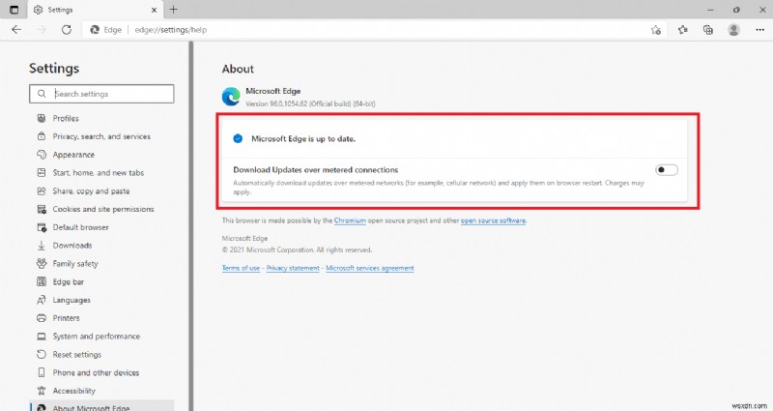Go to Appearance settings
The width and height of the screenshot is (773, 411).
tap(73, 155)
